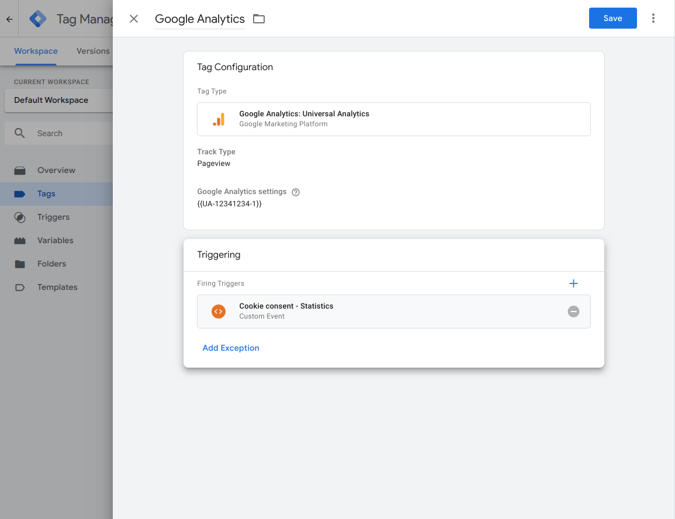Open the Default Workspace selector

[x=58, y=101]
